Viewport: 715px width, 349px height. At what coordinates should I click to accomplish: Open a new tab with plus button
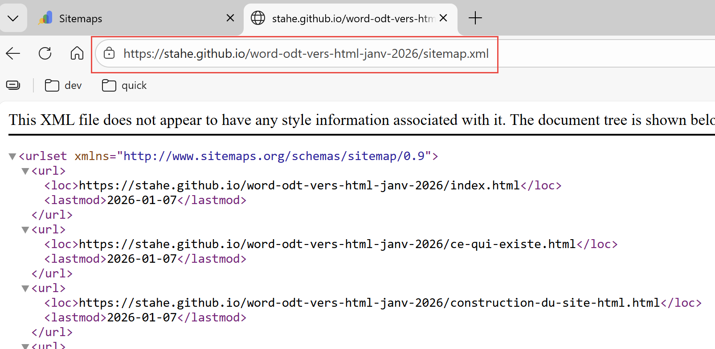click(475, 18)
